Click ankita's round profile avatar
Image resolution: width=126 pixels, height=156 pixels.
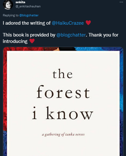coord(8,4)
